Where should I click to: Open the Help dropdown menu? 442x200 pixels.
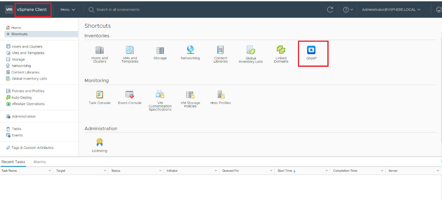coord(348,10)
